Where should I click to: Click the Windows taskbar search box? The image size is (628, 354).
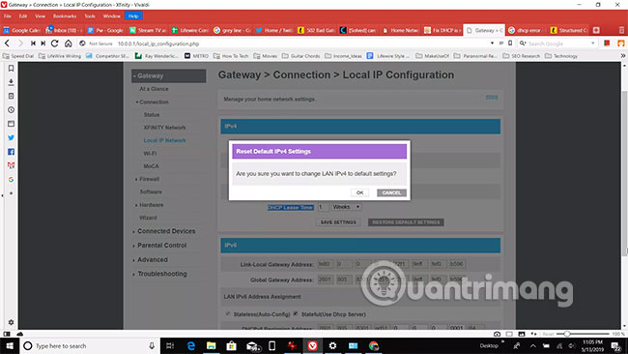coord(89,345)
